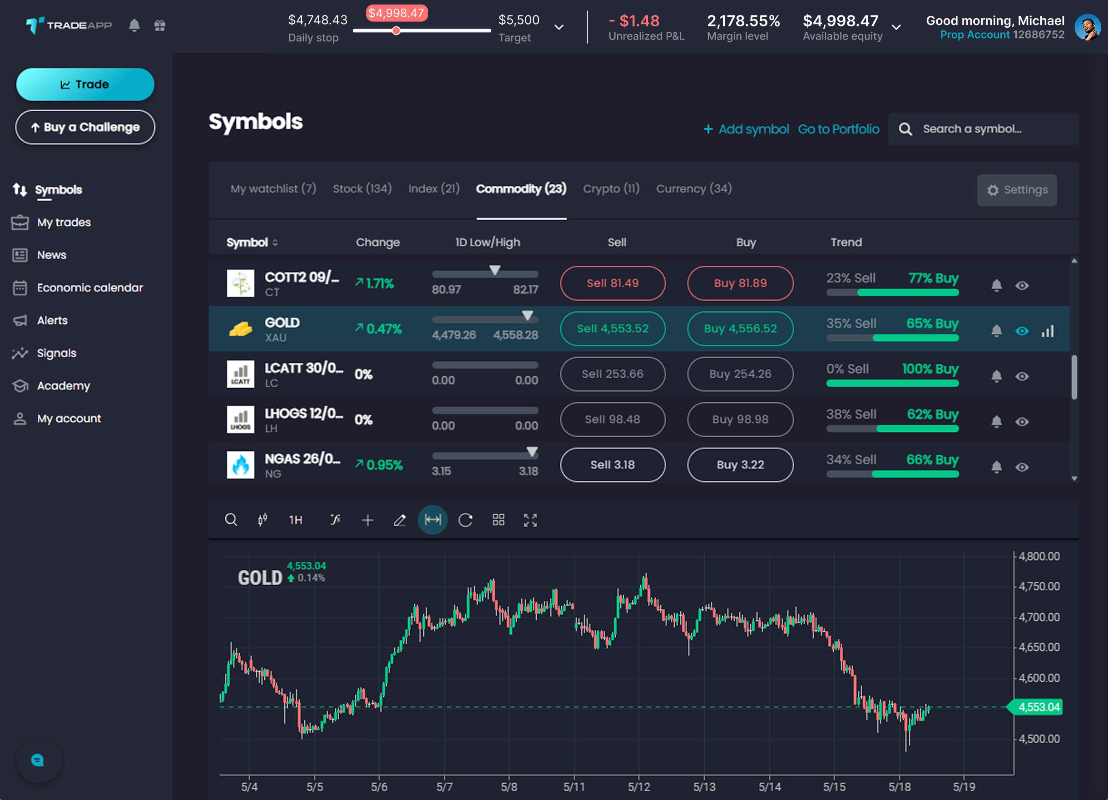Click the notifications bell in top header
This screenshot has width=1108, height=800.
coord(134,25)
